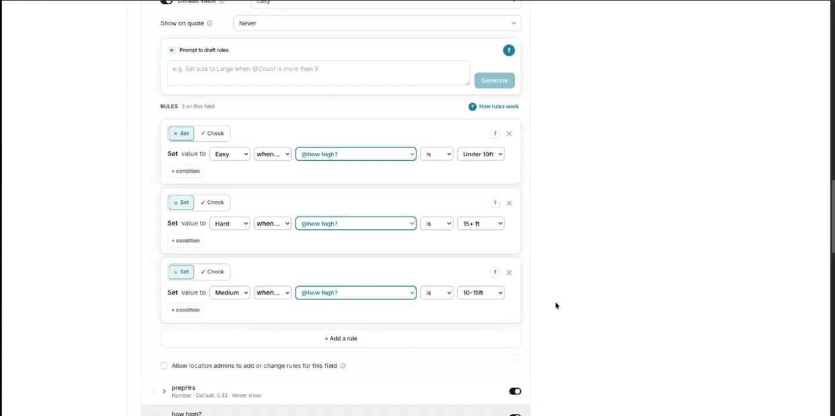Viewport: 835px width, 416px height.
Task: Open the Under 10ft dropdown
Action: 481,154
